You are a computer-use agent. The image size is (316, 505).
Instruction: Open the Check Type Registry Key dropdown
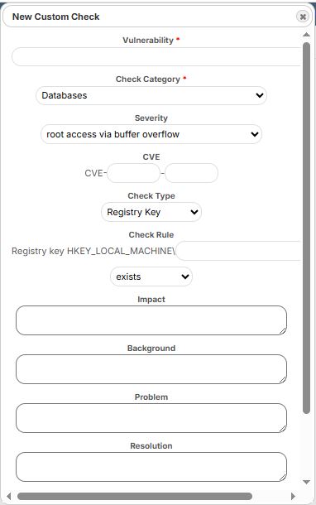[151, 212]
